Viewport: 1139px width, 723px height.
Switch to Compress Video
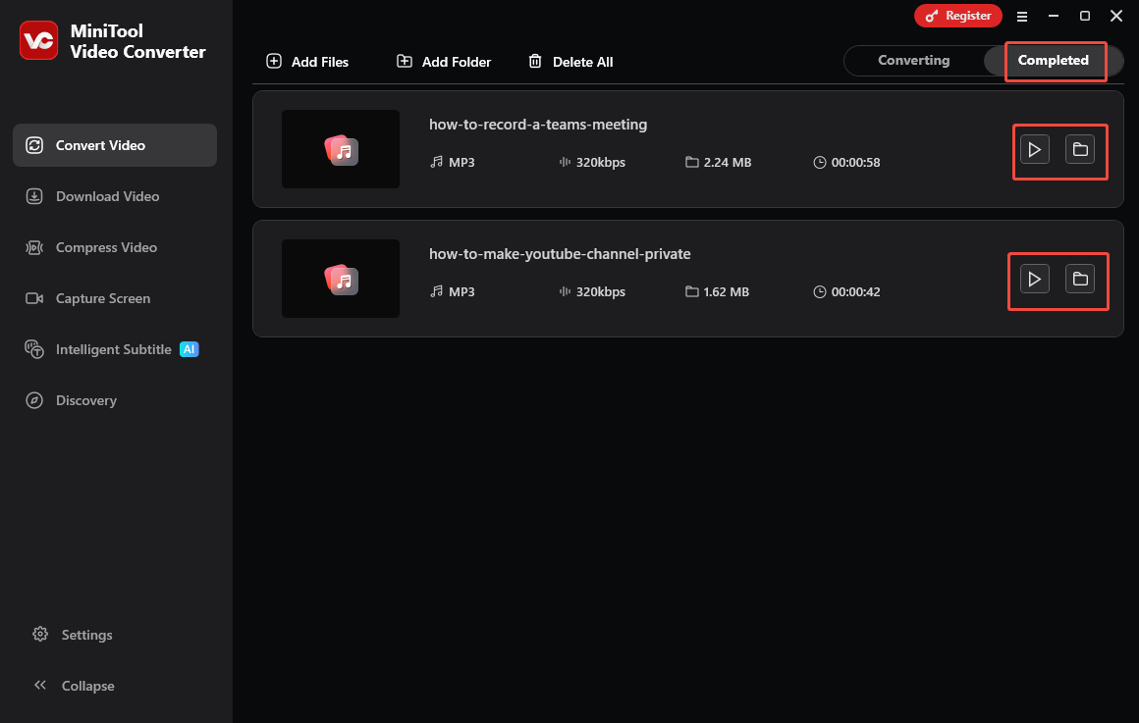coord(108,247)
